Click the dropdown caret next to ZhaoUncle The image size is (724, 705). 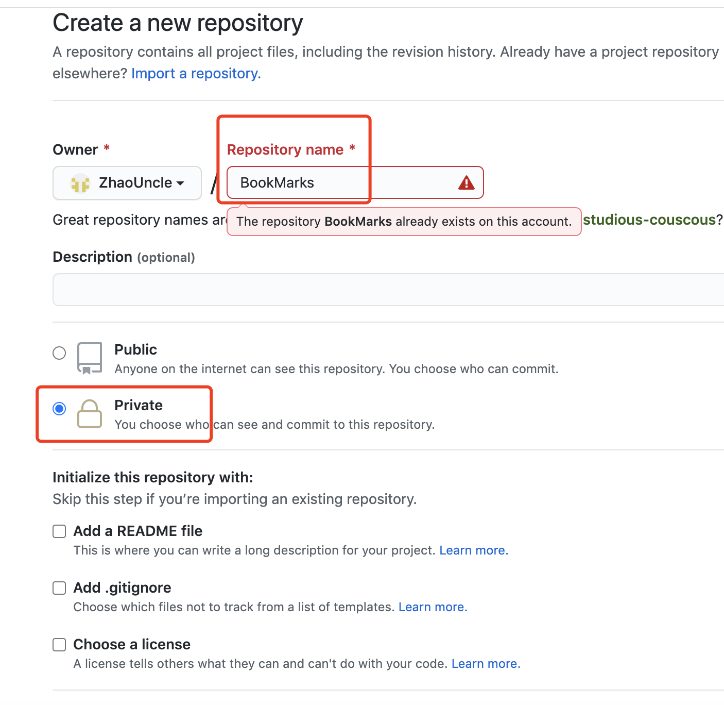tap(180, 183)
